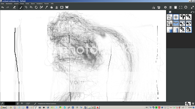Open the Datei menu

[2, 4]
